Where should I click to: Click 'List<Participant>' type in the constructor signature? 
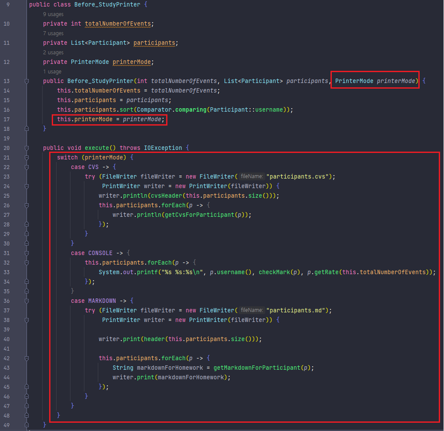pyautogui.click(x=254, y=81)
